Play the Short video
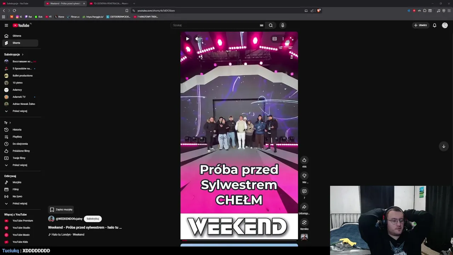The image size is (453, 255). pos(188,39)
